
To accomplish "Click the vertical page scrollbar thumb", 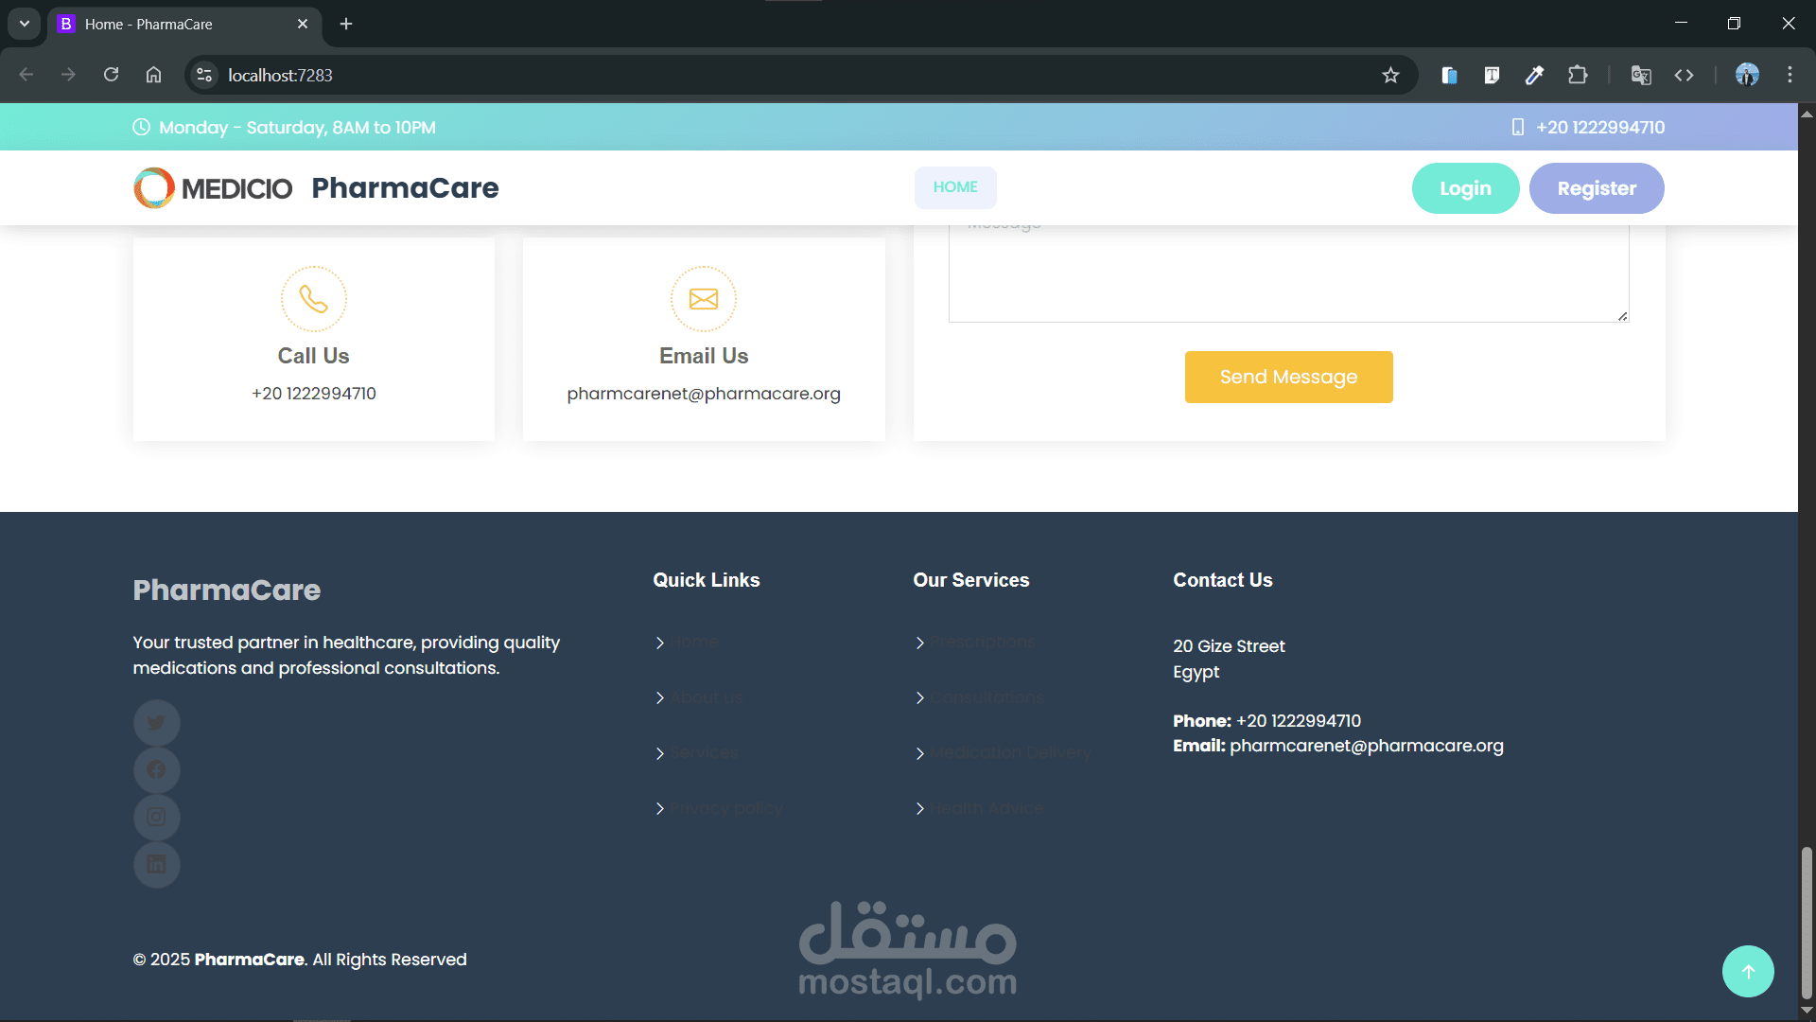I will [x=1807, y=922].
